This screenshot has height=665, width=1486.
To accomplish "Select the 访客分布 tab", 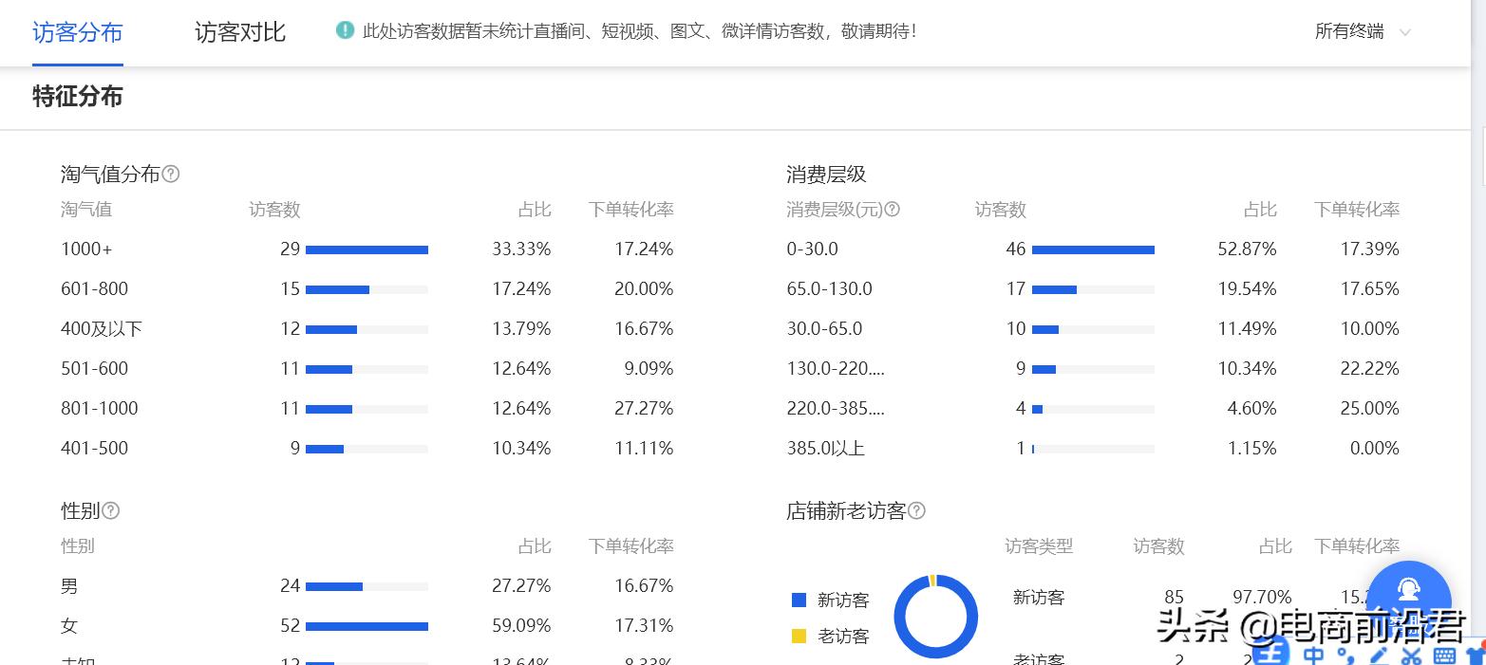I will [78, 29].
